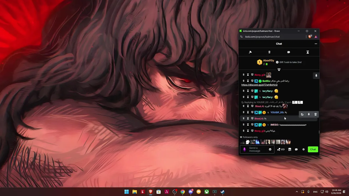The height and width of the screenshot is (196, 349).
Task: Click the shield icon on iMESO's message
Action: coord(252,124)
